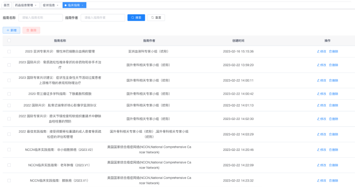Check the 肱骨近端骨折 row checkbox
The height and width of the screenshot is (187, 355).
tap(9, 105)
